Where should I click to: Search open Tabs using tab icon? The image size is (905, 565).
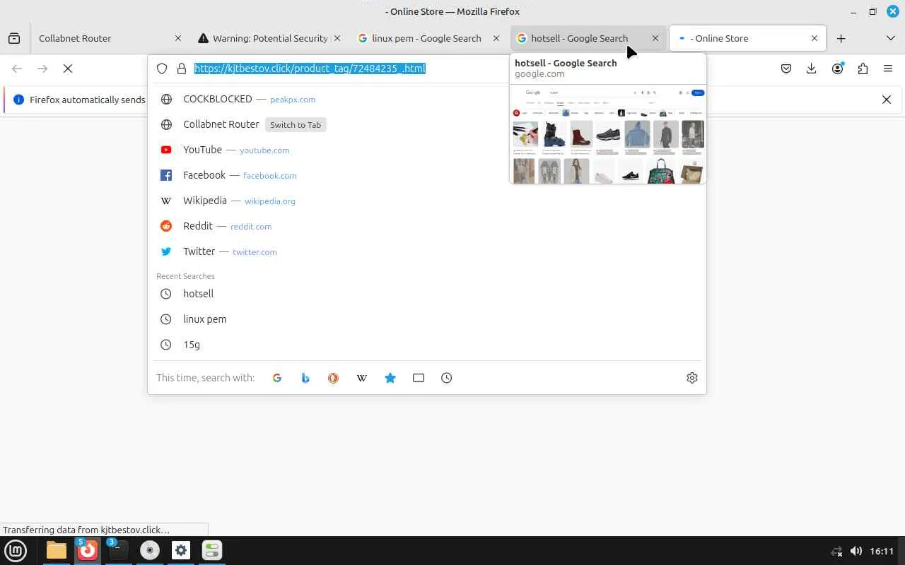pos(419,378)
